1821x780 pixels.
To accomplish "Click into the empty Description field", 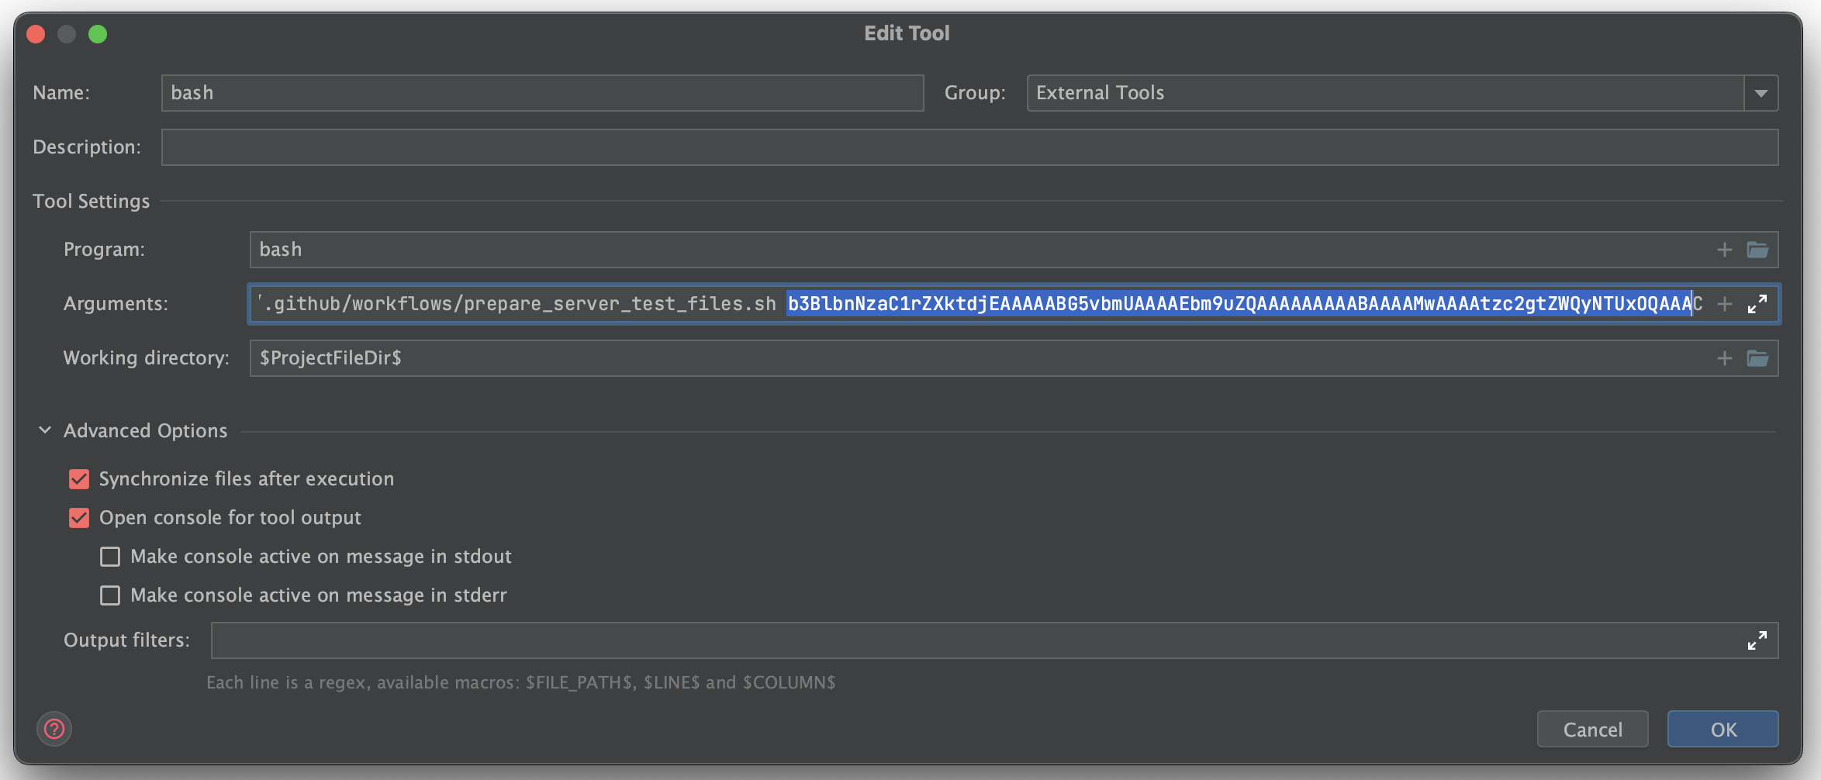I will 969,147.
